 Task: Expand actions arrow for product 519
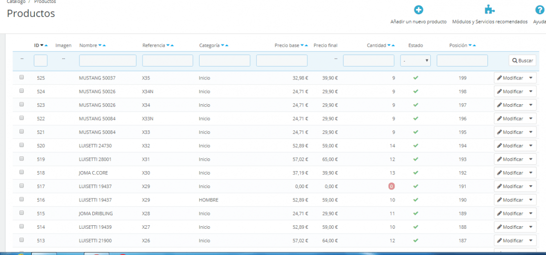tap(531, 159)
